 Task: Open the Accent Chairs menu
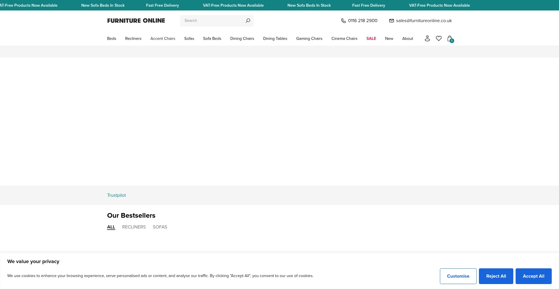pyautogui.click(x=163, y=38)
